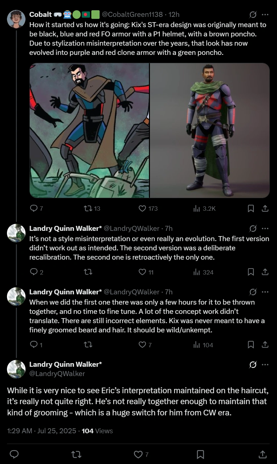
Task: Open more options on Cobalt's post
Action: click(265, 15)
